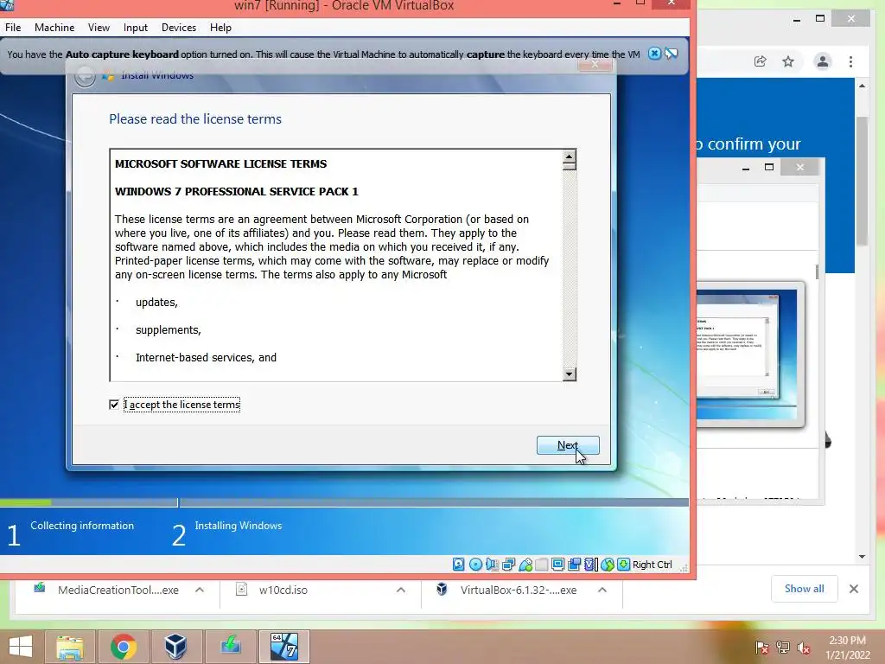Open the Devices menu
Image resolution: width=885 pixels, height=664 pixels.
point(179,27)
